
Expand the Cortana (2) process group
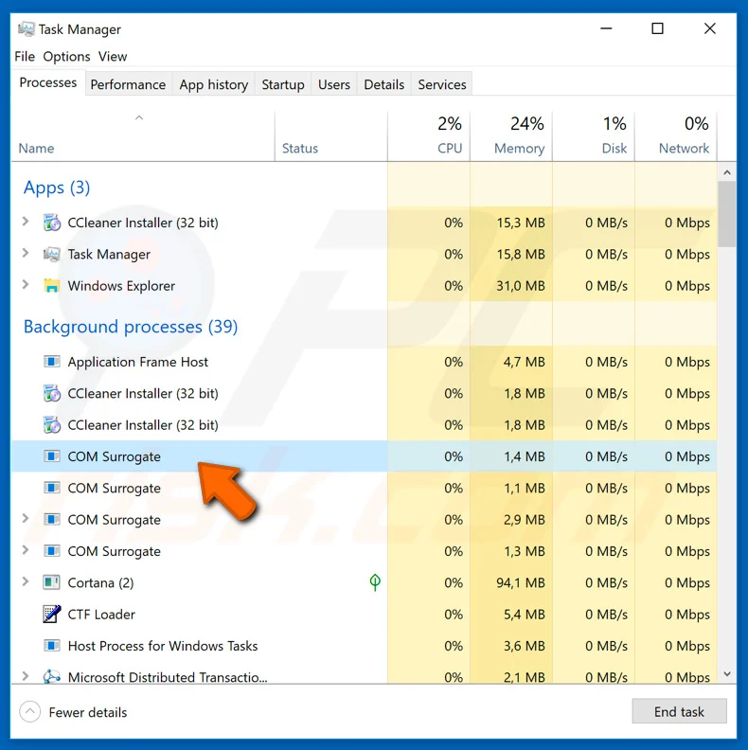[x=26, y=583]
